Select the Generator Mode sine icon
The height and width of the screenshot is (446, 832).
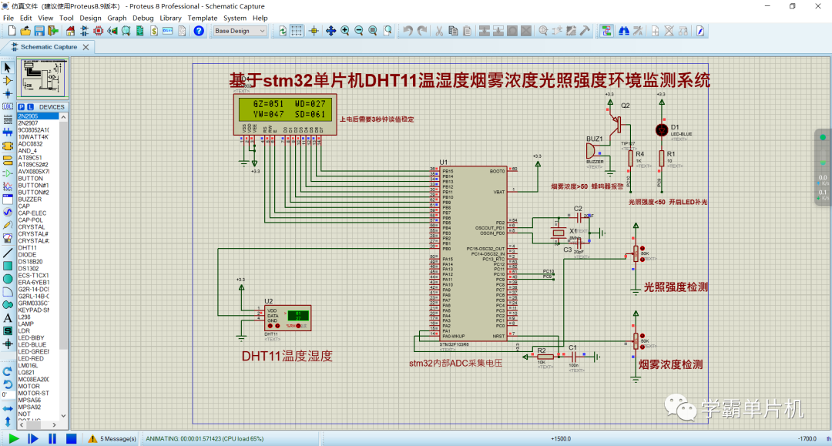(8, 212)
